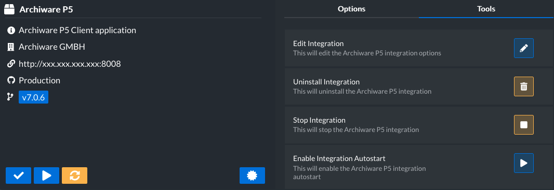The width and height of the screenshot is (554, 190).
Task: Click the GitHub icon beside Production
Action: tap(10, 81)
